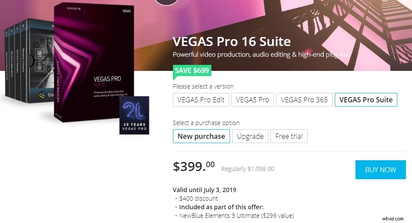The image size is (412, 223).
Task: Switch to the Upgrade purchase option
Action: coord(250,136)
